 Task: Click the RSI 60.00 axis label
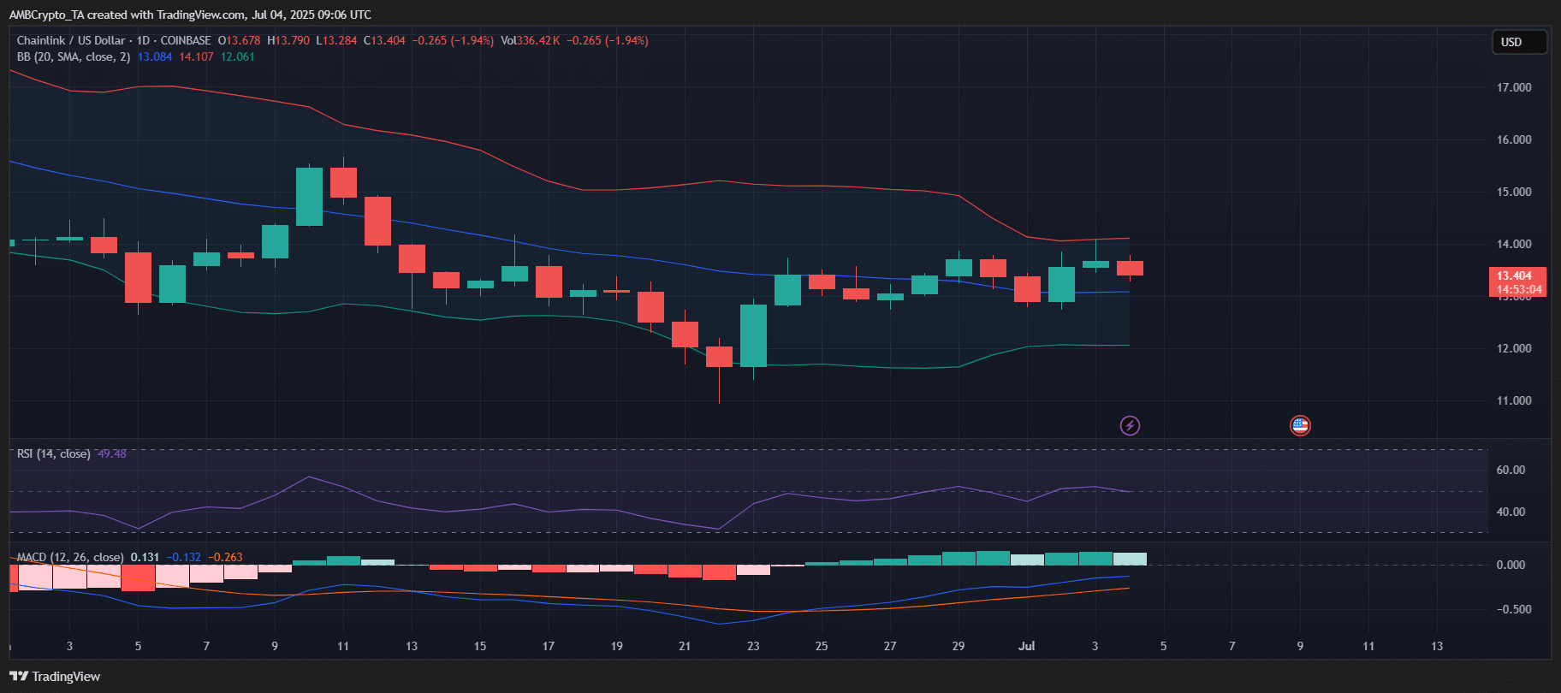[1511, 470]
